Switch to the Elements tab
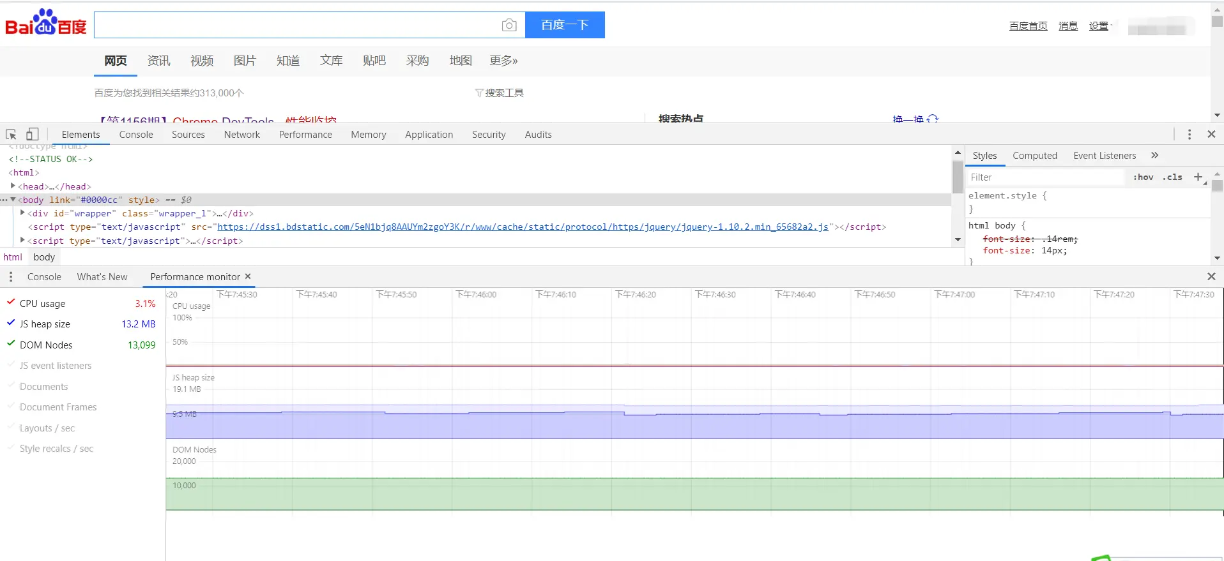Viewport: 1224px width, 561px height. (80, 134)
